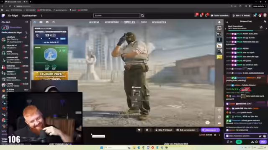This screenshot has height=150, width=268.
Task: Open the Twitch home logo
Action: (x=3, y=15)
